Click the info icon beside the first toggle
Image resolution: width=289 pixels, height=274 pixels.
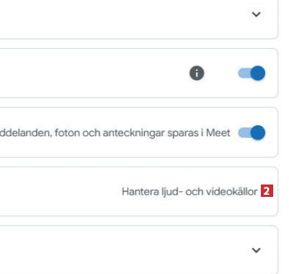(197, 73)
